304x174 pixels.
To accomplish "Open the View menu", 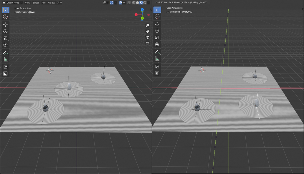I will tap(28, 3).
